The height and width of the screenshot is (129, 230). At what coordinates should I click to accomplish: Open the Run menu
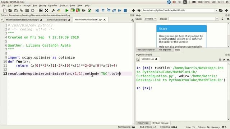(34, 6)
